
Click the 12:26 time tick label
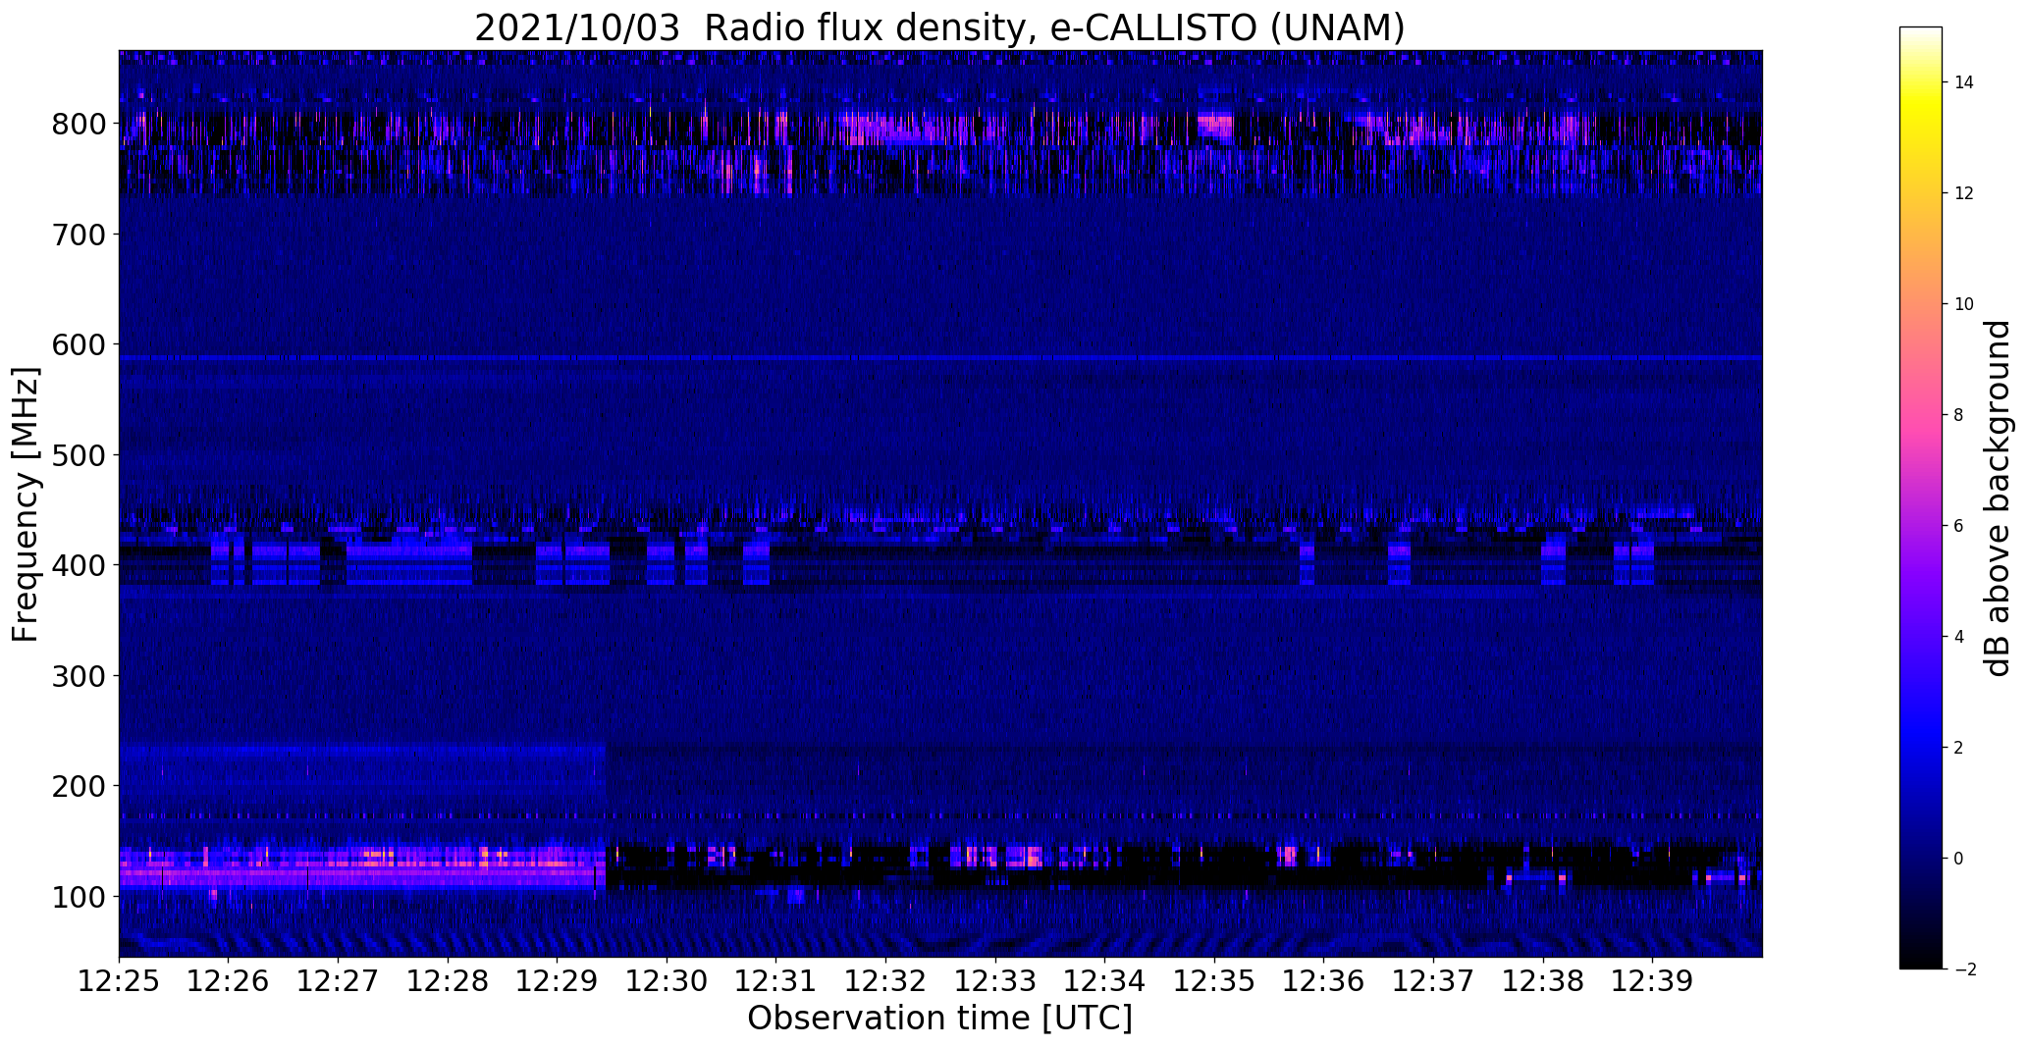(229, 981)
